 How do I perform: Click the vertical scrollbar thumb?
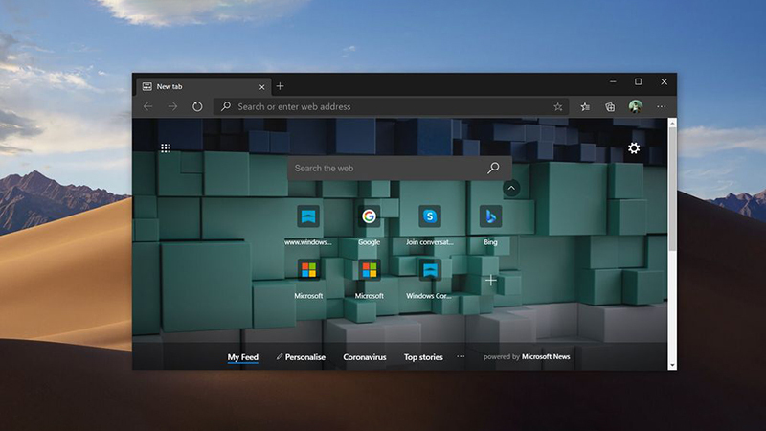pos(672,190)
